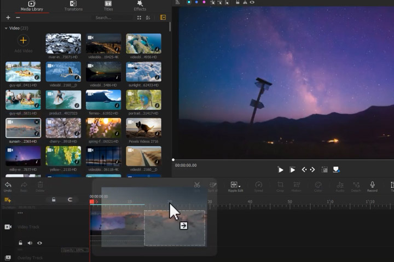Mute the video track audio
The width and height of the screenshot is (394, 262).
point(30,243)
